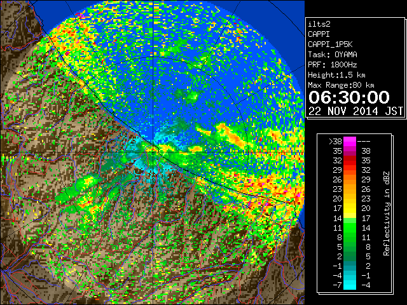Click the date 22 NOV 2014 JST
The image size is (407, 305).
[x=355, y=111]
